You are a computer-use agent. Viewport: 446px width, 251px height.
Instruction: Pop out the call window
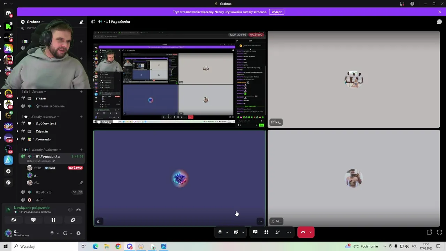429,232
